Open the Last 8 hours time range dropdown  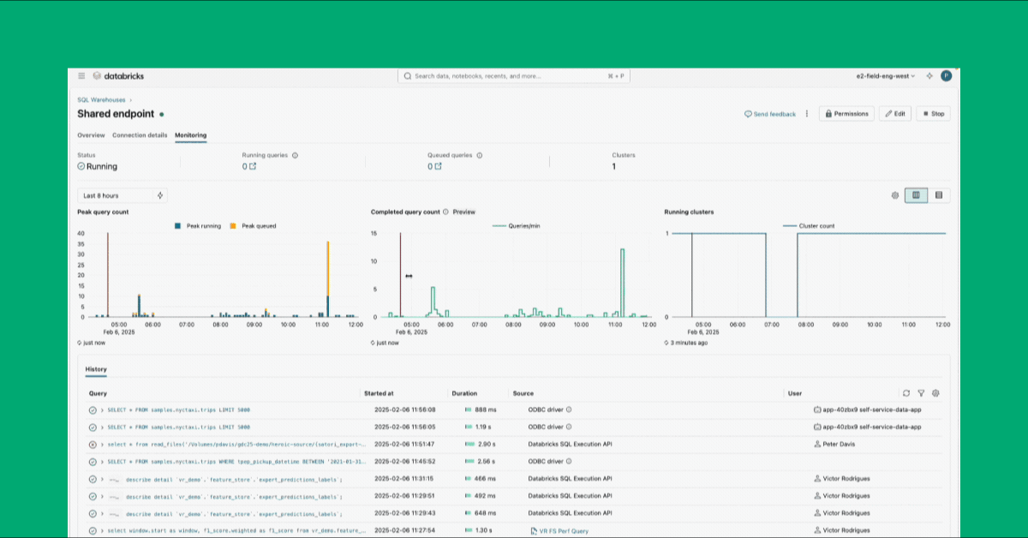pyautogui.click(x=122, y=195)
